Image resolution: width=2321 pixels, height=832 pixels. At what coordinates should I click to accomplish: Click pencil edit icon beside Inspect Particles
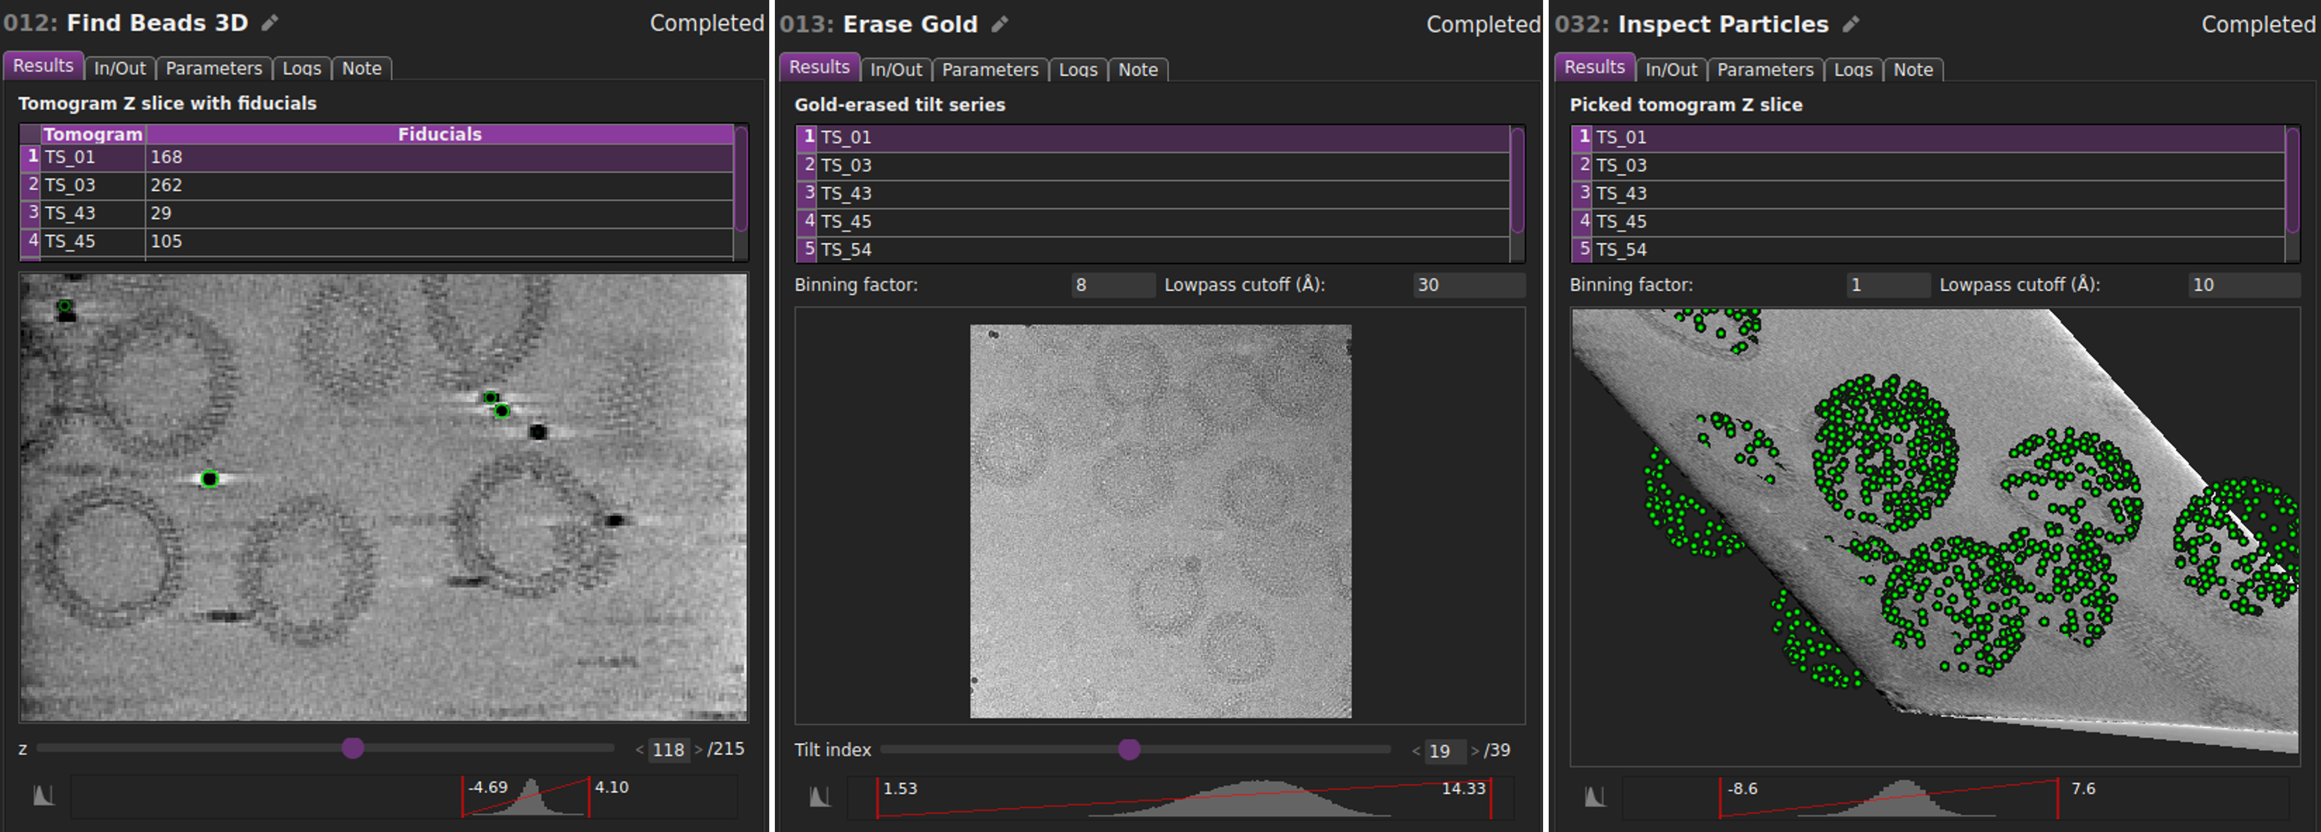(x=1850, y=25)
